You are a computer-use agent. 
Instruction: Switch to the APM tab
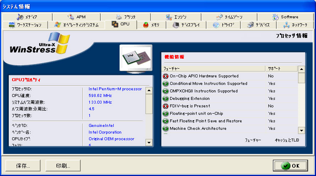point(76,17)
